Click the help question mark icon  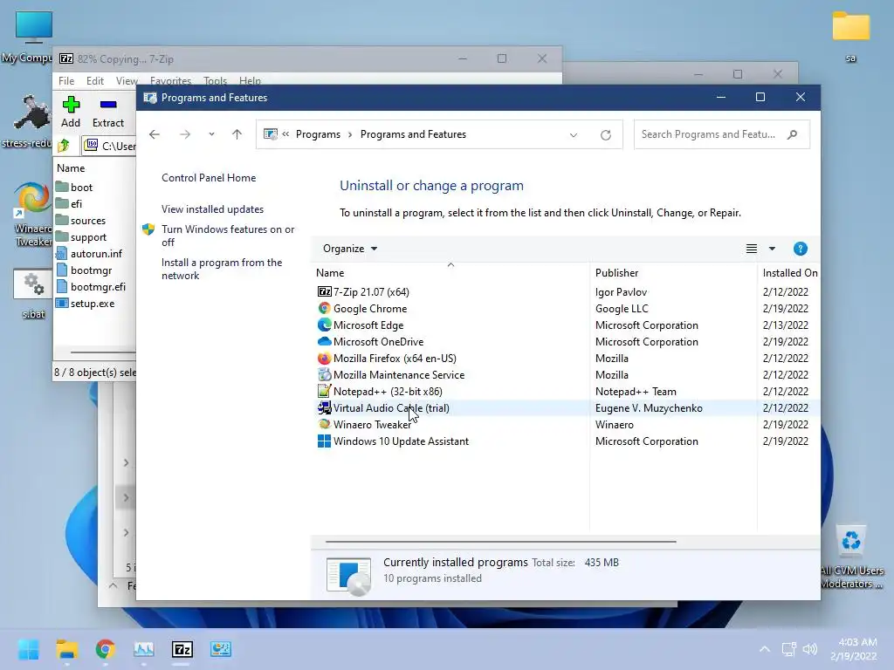click(x=800, y=249)
